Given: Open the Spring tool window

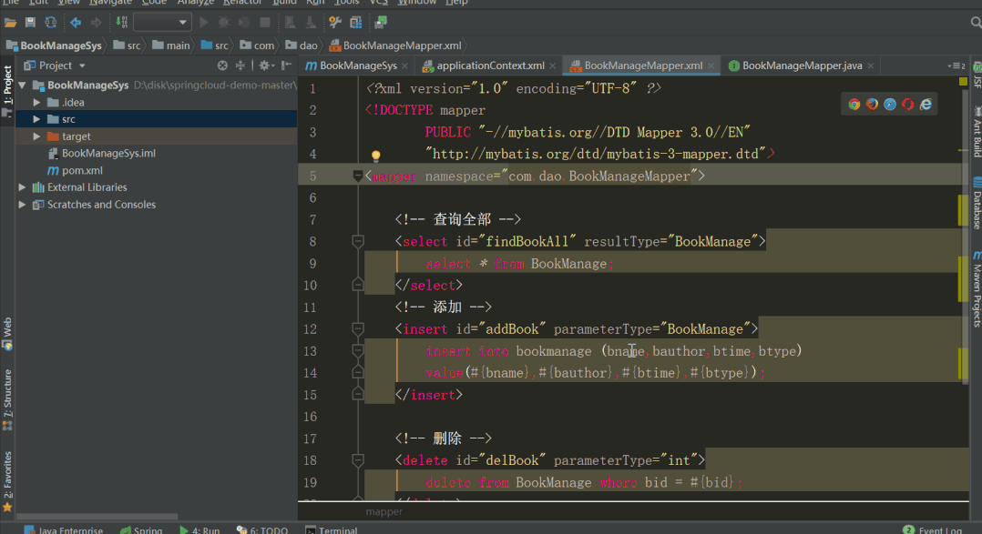Looking at the screenshot, I should click(x=141, y=529).
